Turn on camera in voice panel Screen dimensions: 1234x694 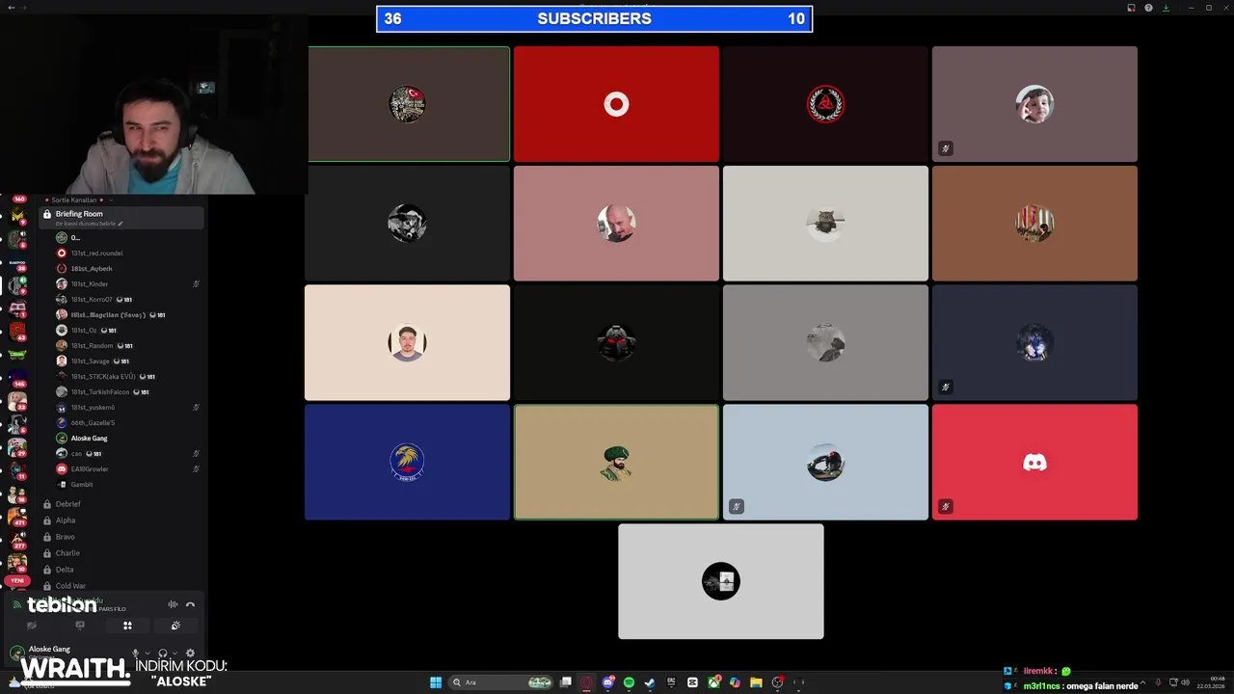pyautogui.click(x=32, y=626)
